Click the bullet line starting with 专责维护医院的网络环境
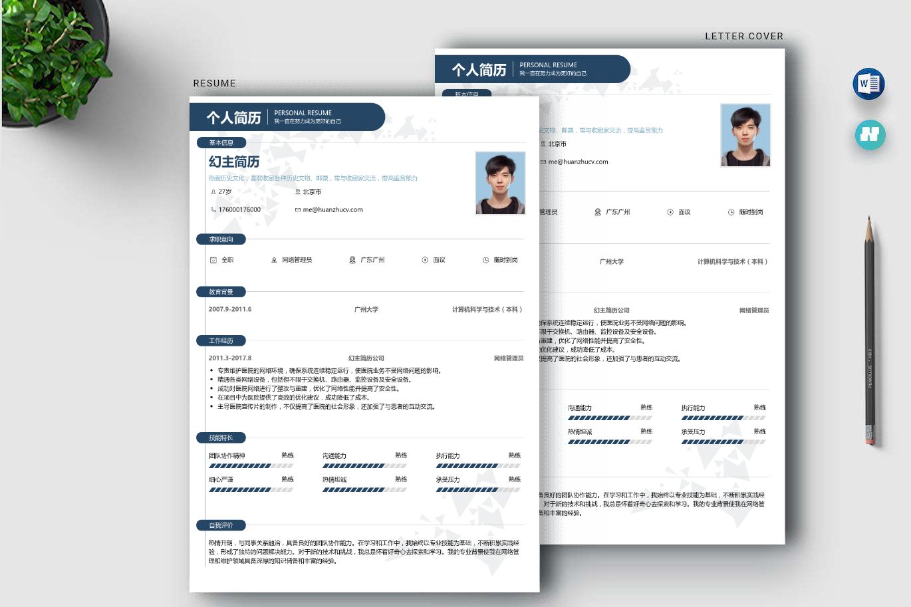Image resolution: width=911 pixels, height=607 pixels. (x=329, y=371)
